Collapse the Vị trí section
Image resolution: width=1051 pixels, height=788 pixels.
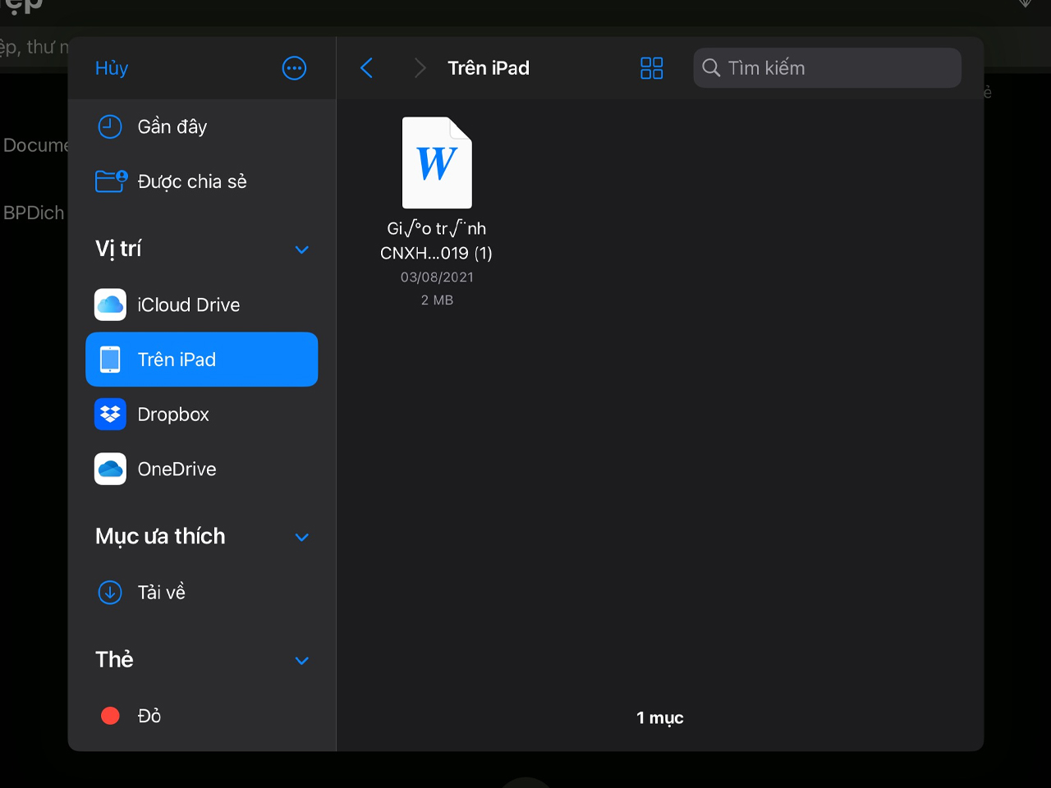point(301,250)
